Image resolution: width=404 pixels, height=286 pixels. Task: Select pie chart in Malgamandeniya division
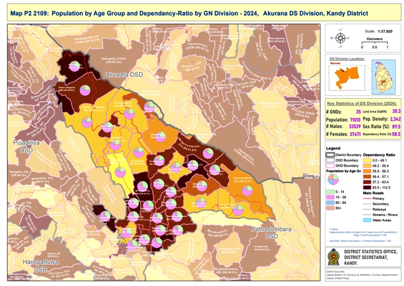(208, 153)
